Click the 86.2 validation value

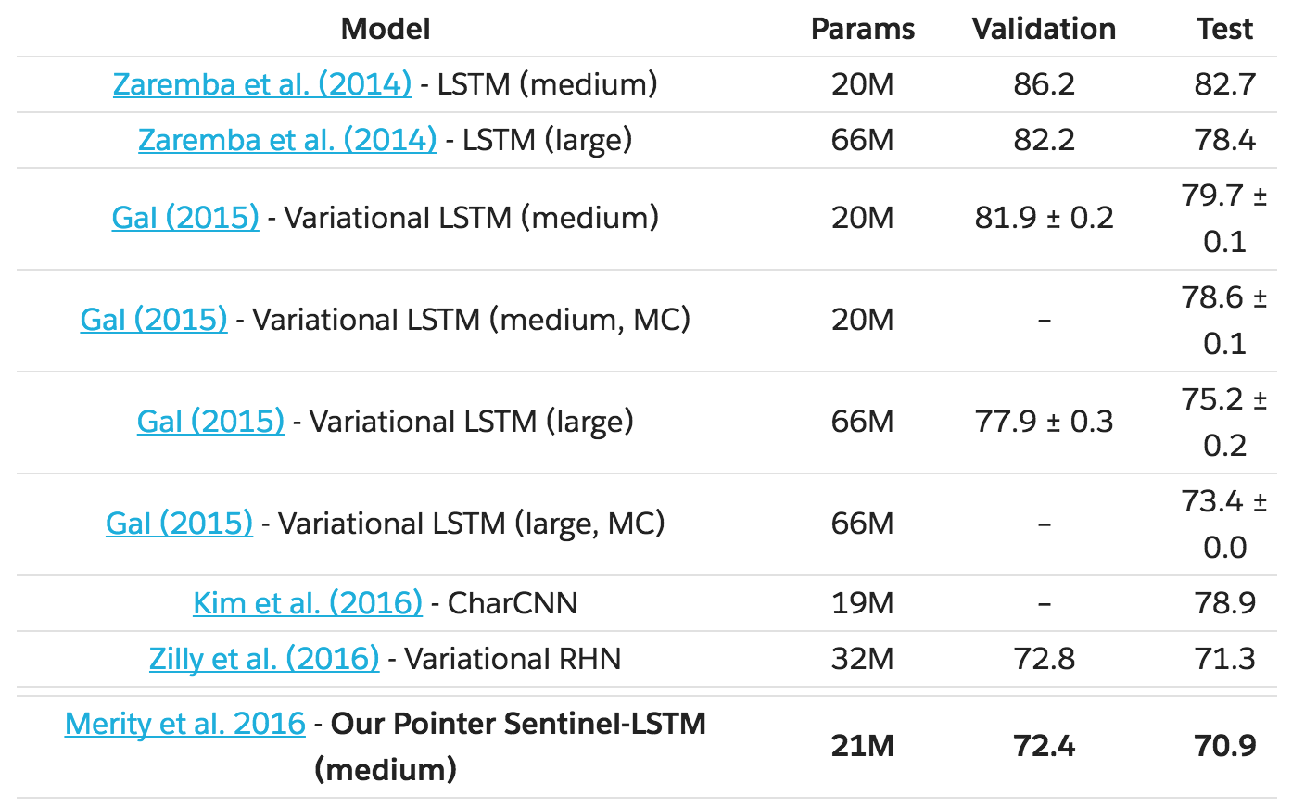pos(1044,84)
